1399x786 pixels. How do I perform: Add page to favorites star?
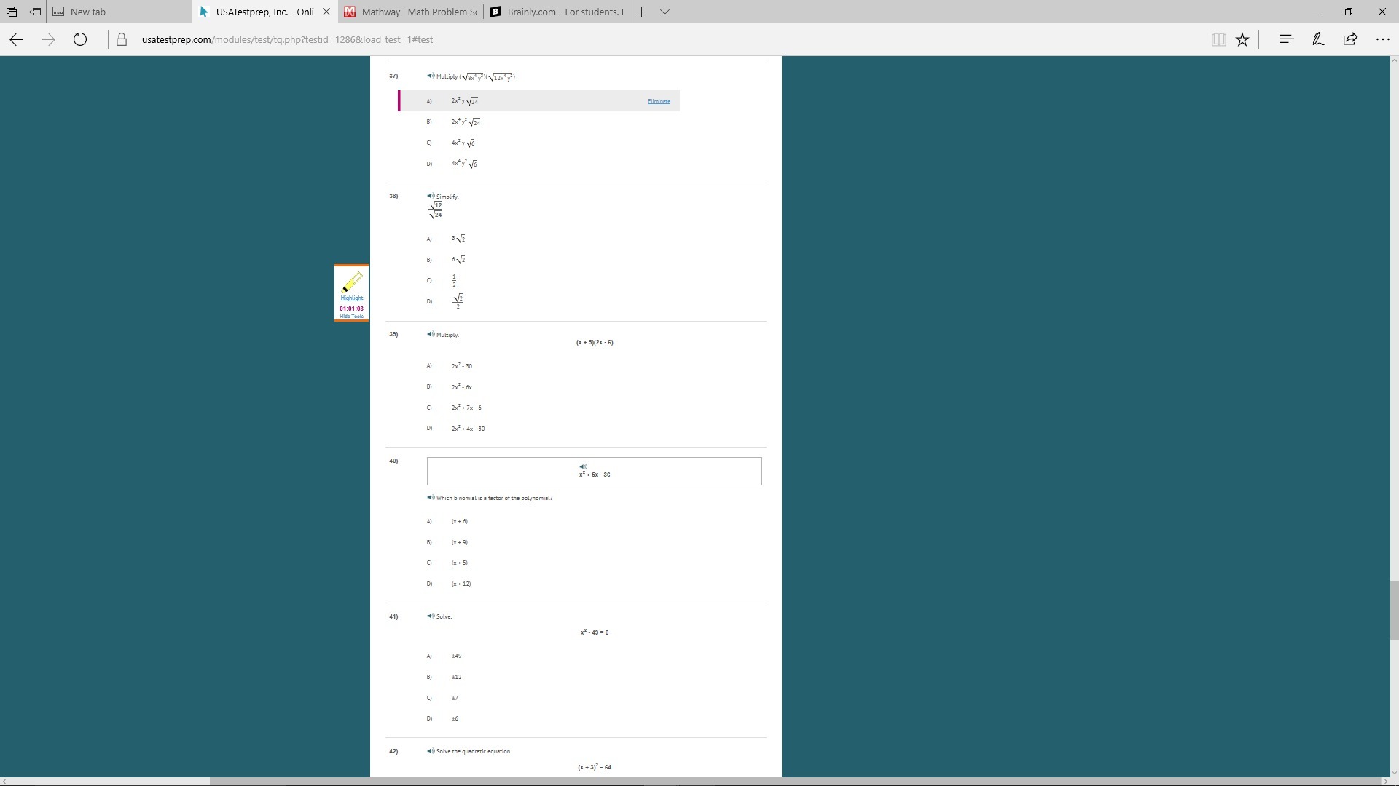point(1242,40)
